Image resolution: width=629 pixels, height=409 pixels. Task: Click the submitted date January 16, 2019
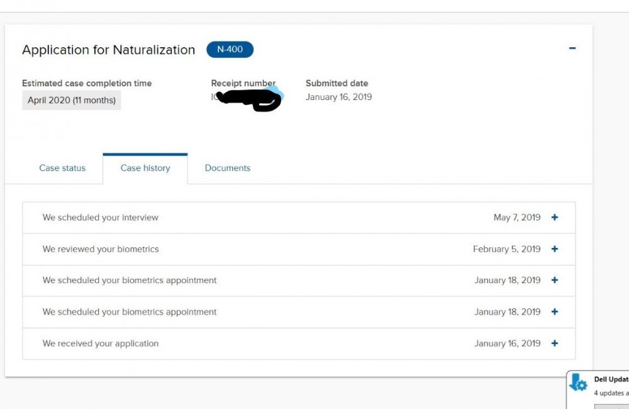point(338,97)
